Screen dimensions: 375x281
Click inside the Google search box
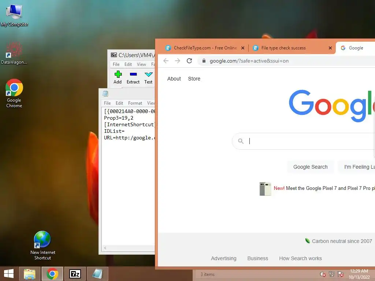point(303,141)
